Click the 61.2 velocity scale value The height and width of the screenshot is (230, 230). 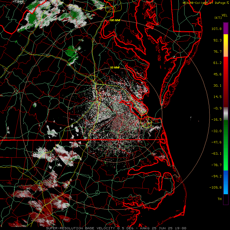217,63
